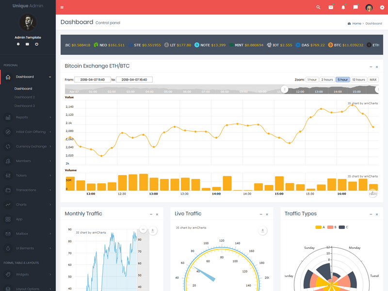Screen dimensions: 388x291
Task: Open Dashboard 2 submenu item
Action: (x=25, y=97)
